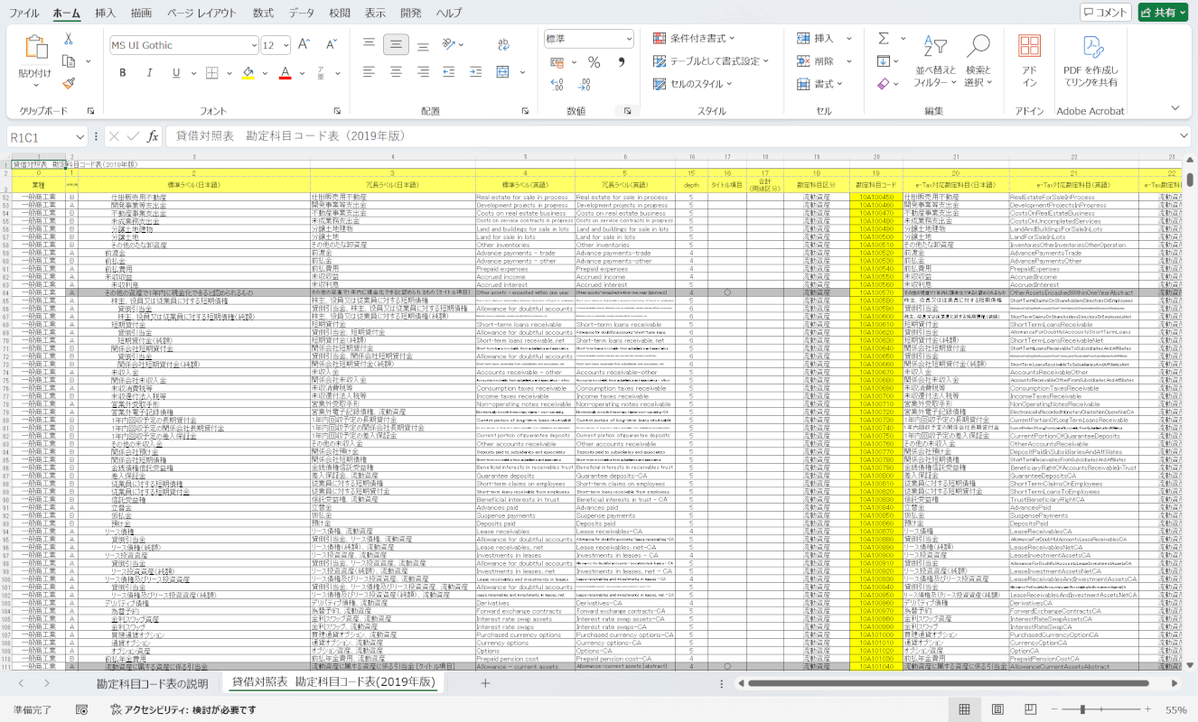Switch to the データ ribbon tab
Image resolution: width=1198 pixels, height=722 pixels.
(x=302, y=14)
